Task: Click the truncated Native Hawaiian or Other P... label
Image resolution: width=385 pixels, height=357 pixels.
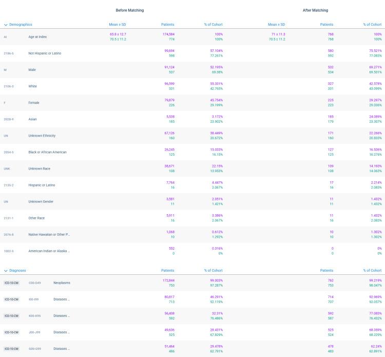Action: [49, 234]
